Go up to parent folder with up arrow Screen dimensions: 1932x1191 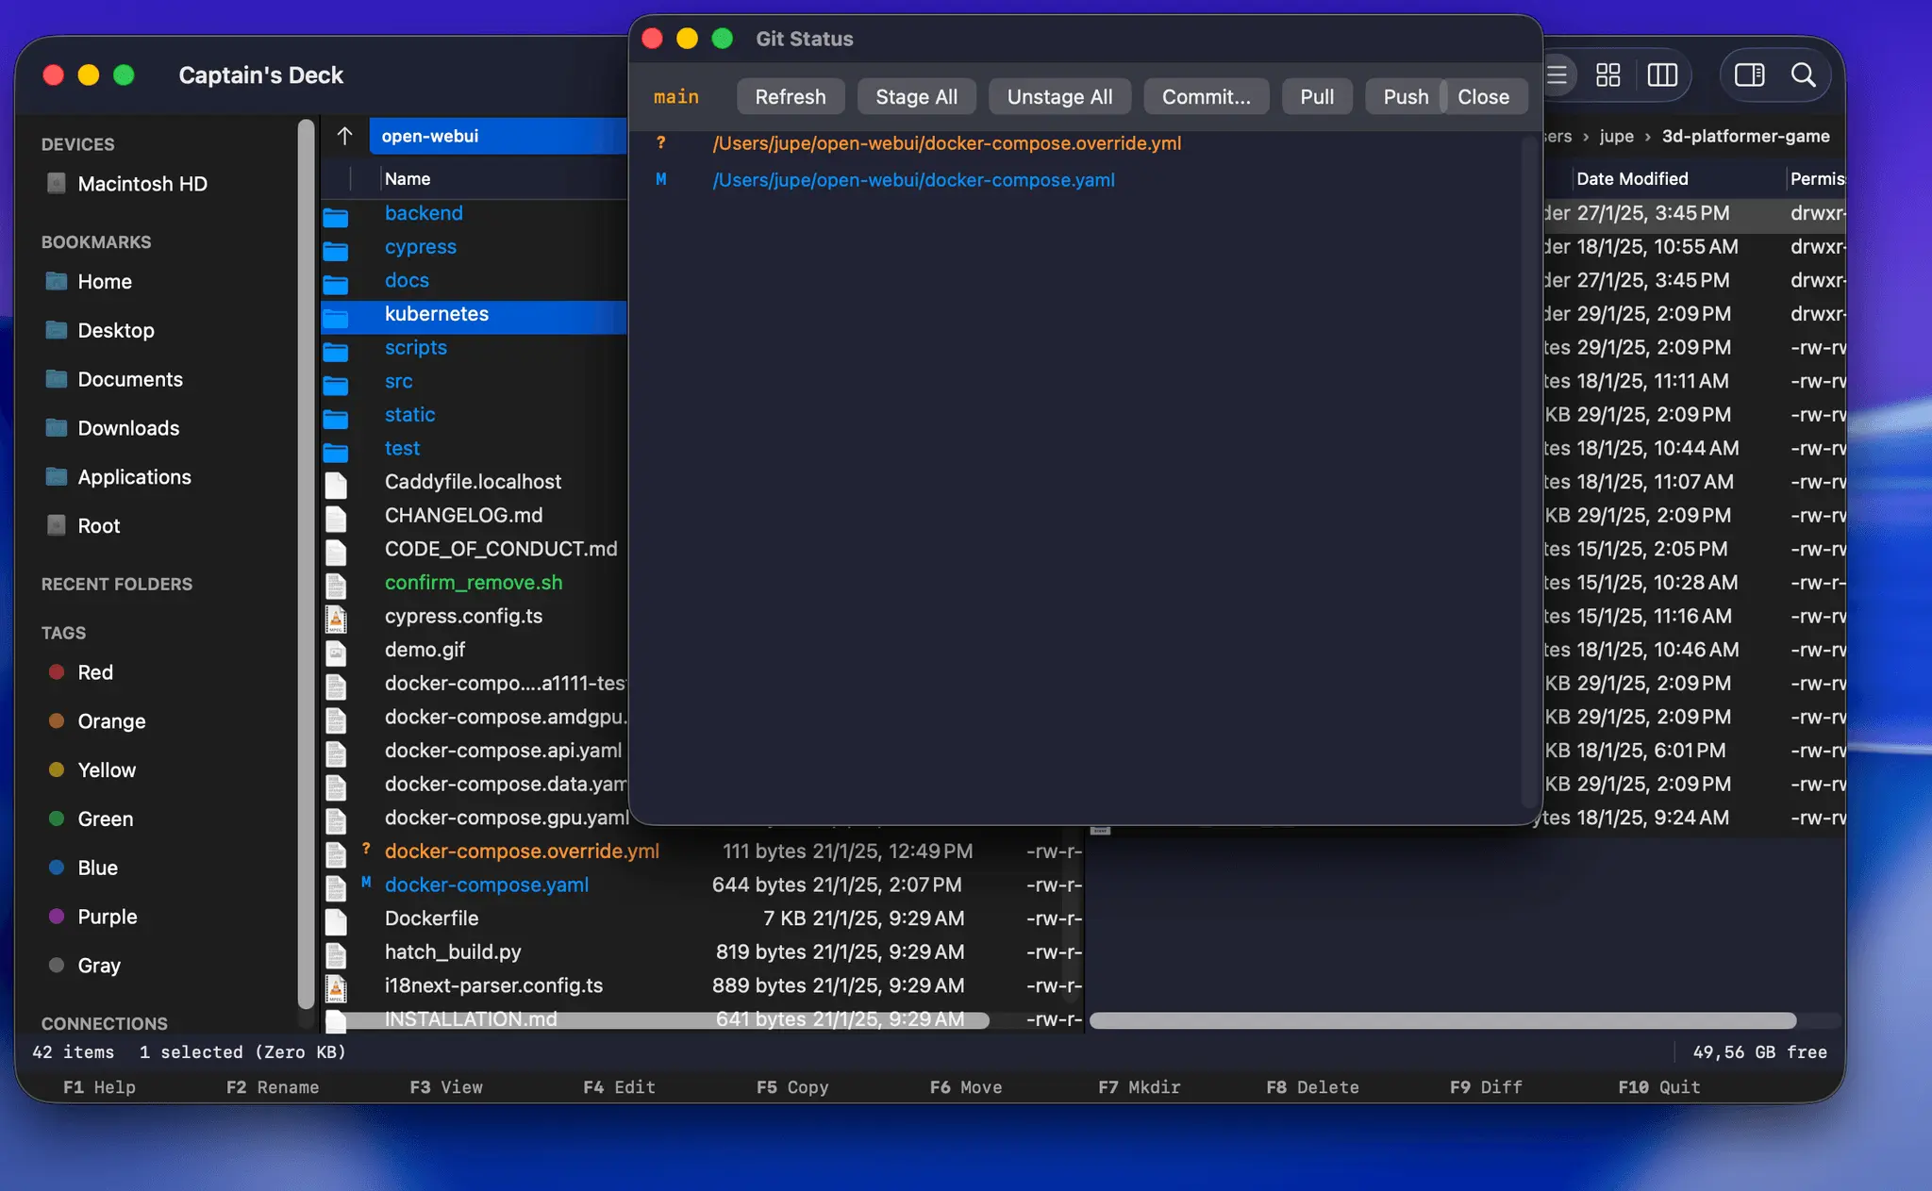click(344, 136)
